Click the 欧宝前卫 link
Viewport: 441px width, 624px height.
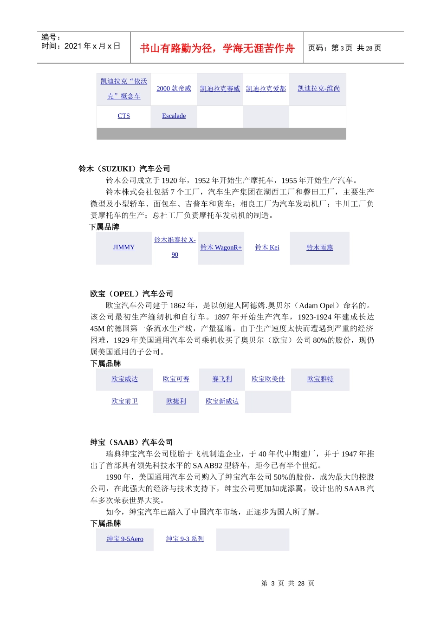pos(124,401)
